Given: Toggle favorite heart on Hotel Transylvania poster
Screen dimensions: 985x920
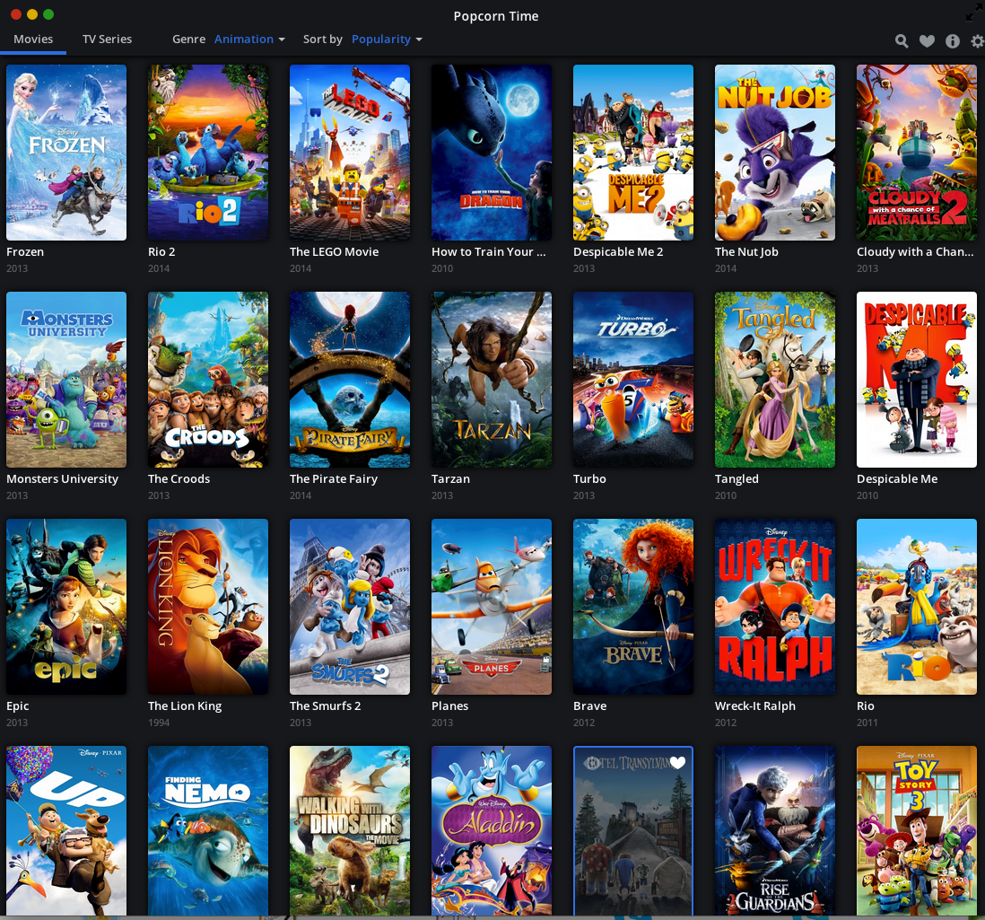Looking at the screenshot, I should pyautogui.click(x=678, y=762).
